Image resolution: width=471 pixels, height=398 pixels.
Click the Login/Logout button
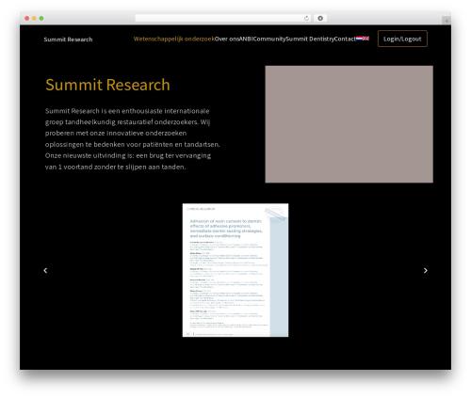402,39
